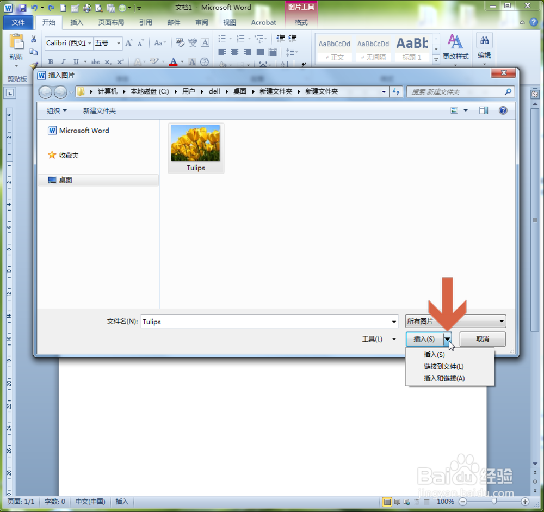Click the arrow next to 插入(S) button
Screen dimensions: 544x512
click(x=448, y=339)
